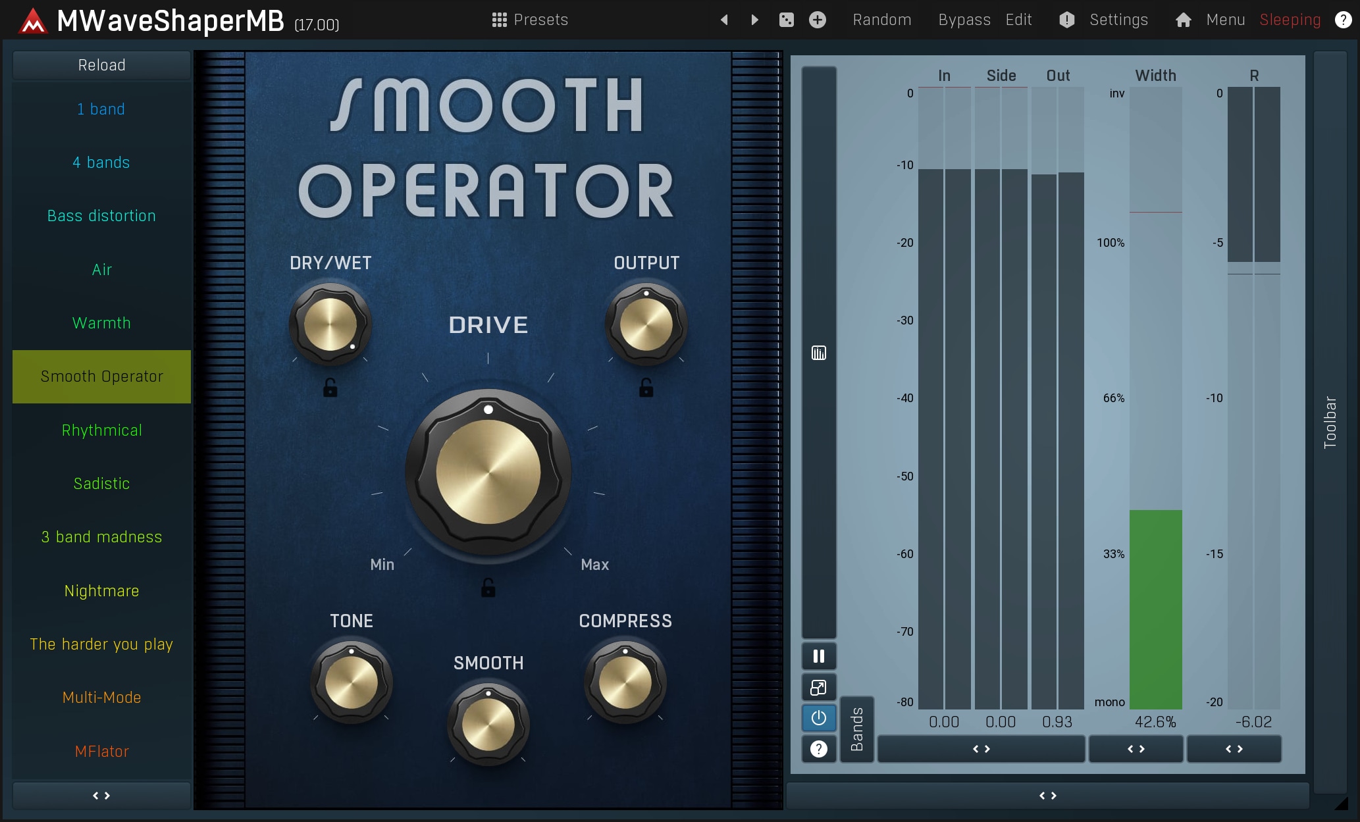1360x822 pixels.
Task: Click the random preset dice icon
Action: pos(786,20)
